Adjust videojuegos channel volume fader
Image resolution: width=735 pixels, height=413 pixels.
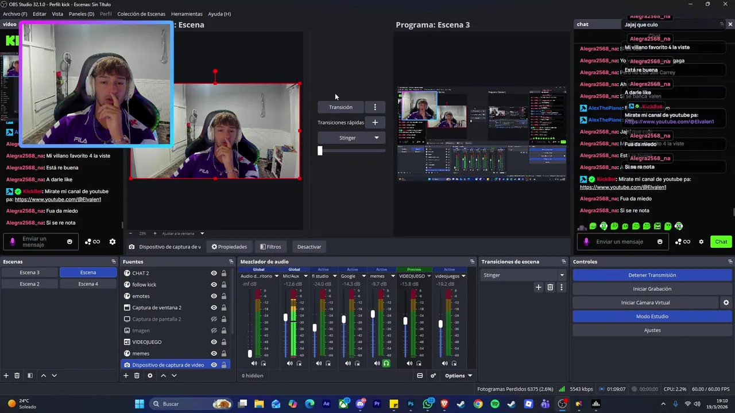[x=440, y=324]
